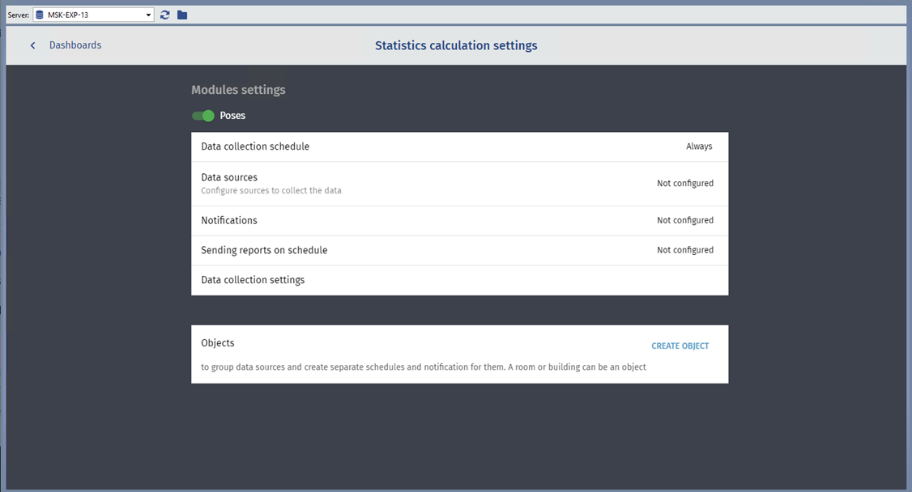This screenshot has width=912, height=492.
Task: Click Not configured beside Sending reports
Action: [684, 250]
